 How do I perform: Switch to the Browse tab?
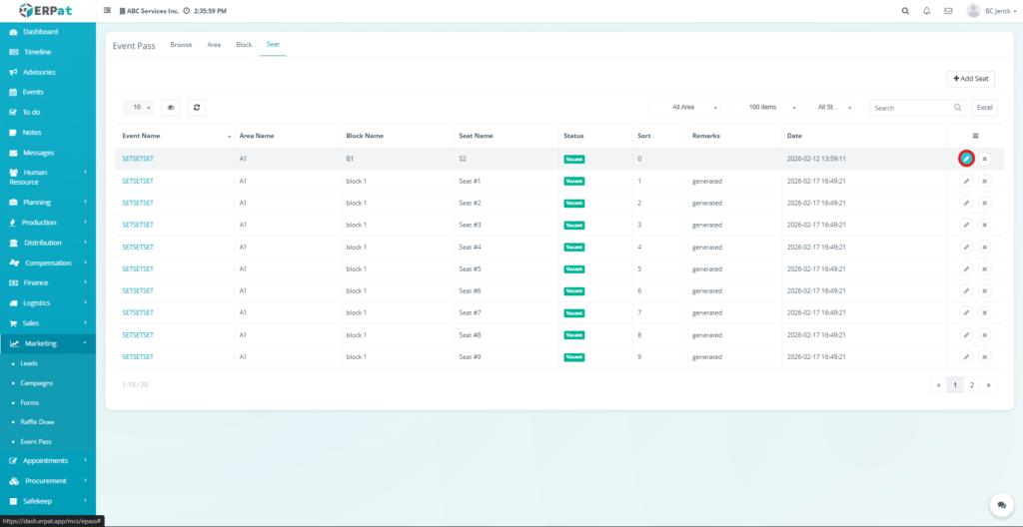point(181,45)
